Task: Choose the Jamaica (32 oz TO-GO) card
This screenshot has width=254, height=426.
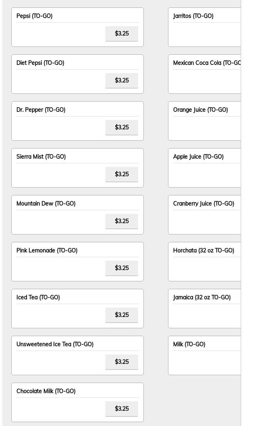Action: point(204,309)
